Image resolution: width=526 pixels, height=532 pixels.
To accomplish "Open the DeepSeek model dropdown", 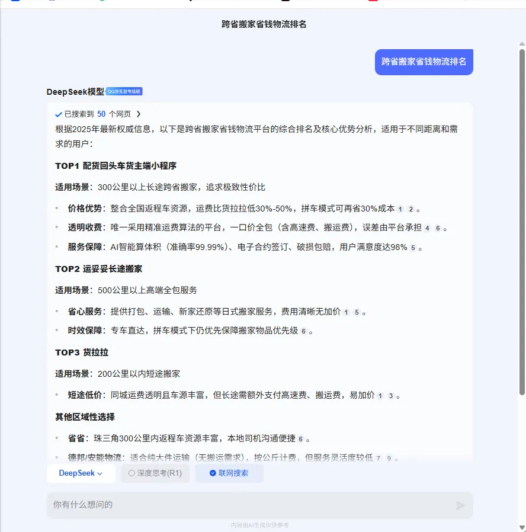I will coord(81,473).
